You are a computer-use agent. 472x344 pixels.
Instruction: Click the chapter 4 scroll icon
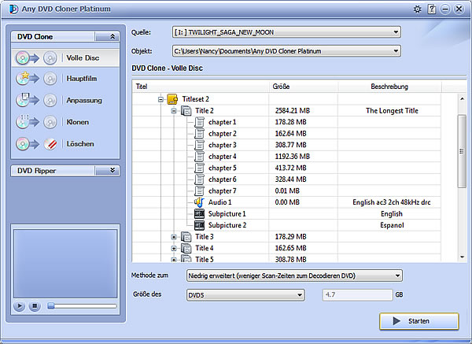click(x=199, y=157)
